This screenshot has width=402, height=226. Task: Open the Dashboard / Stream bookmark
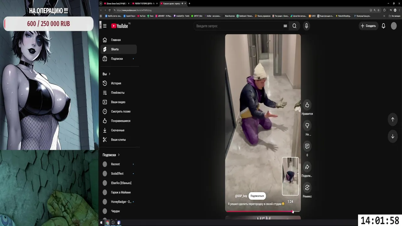tap(245, 16)
